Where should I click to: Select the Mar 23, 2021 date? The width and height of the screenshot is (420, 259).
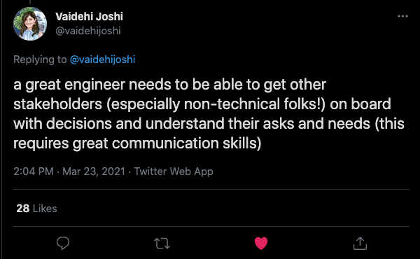click(94, 171)
